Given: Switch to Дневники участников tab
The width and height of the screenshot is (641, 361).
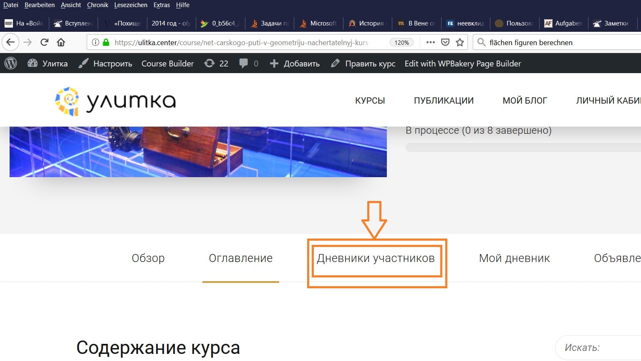Looking at the screenshot, I should [x=376, y=258].
